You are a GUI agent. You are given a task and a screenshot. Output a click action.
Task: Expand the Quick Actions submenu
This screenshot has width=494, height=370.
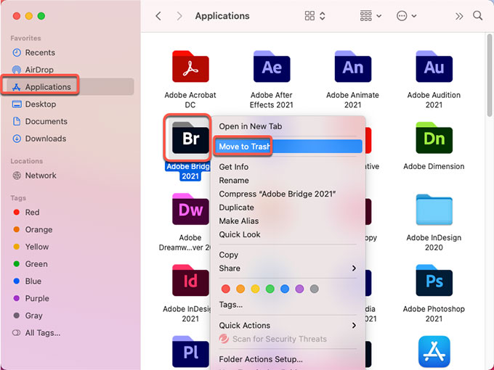point(288,325)
